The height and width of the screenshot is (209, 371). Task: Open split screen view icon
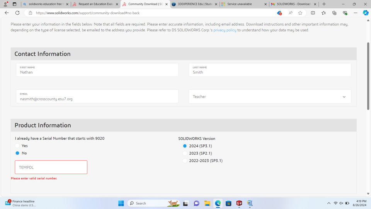pyautogui.click(x=313, y=13)
